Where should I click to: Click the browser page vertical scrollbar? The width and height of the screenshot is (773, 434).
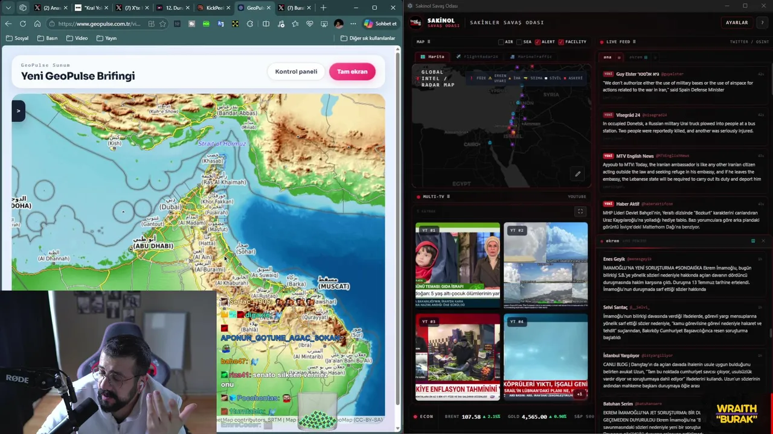coord(397,229)
